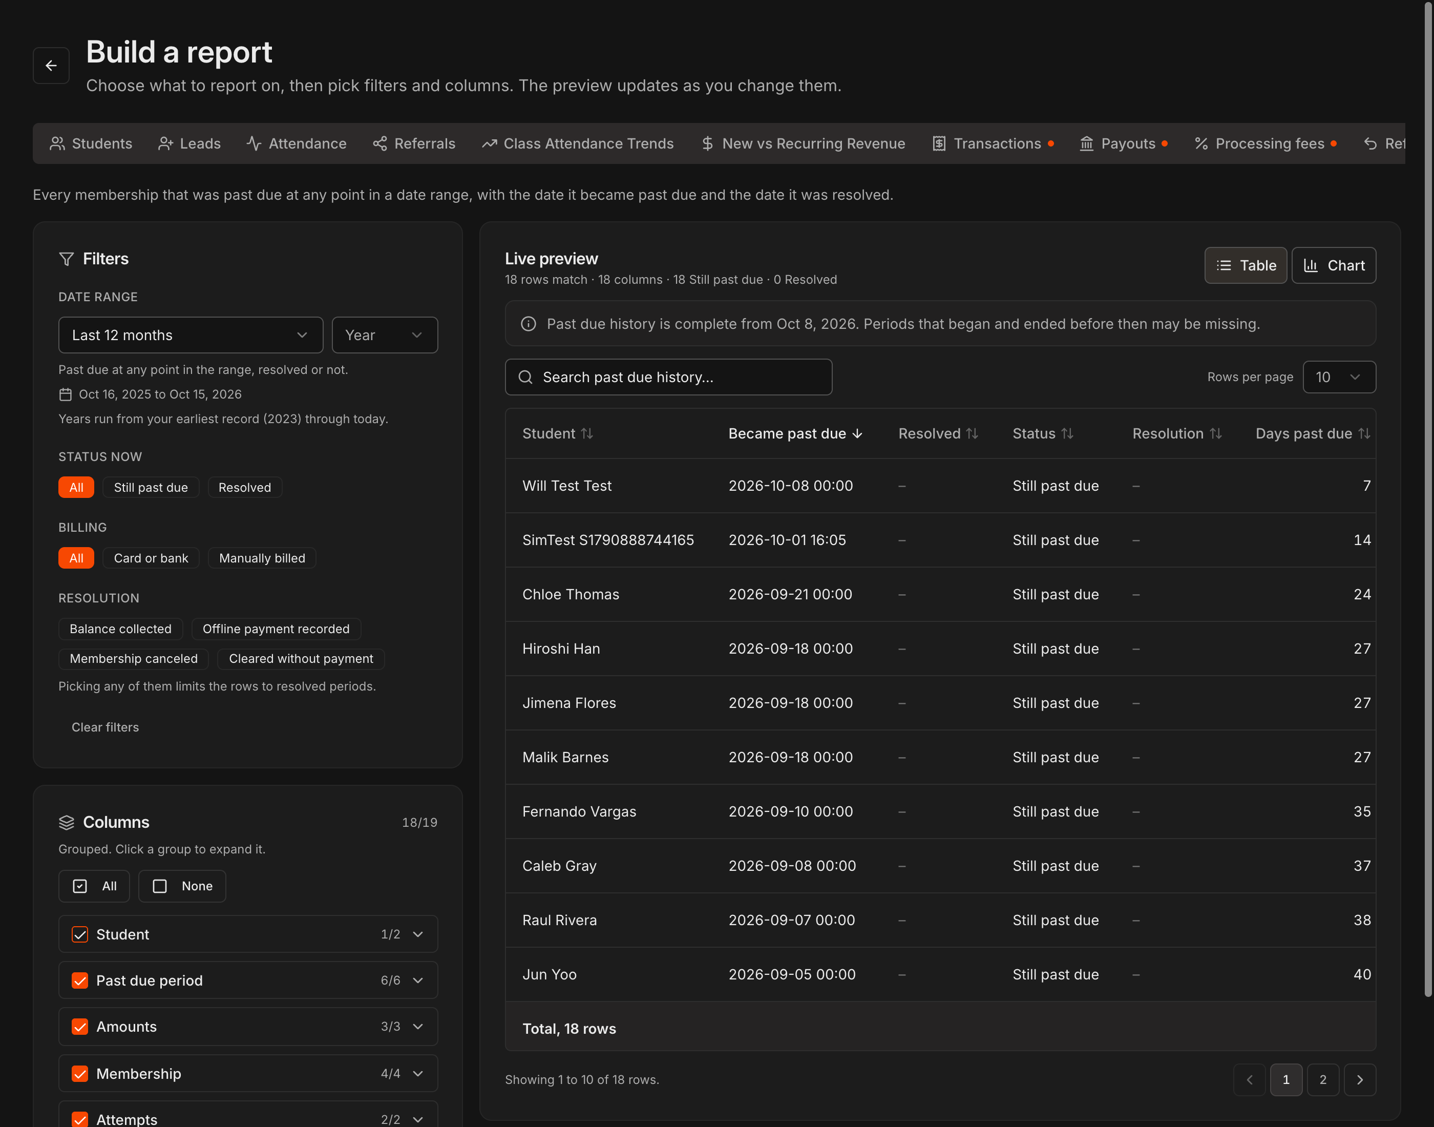Open the Payouts report tab
The image size is (1434, 1127).
click(x=1123, y=143)
